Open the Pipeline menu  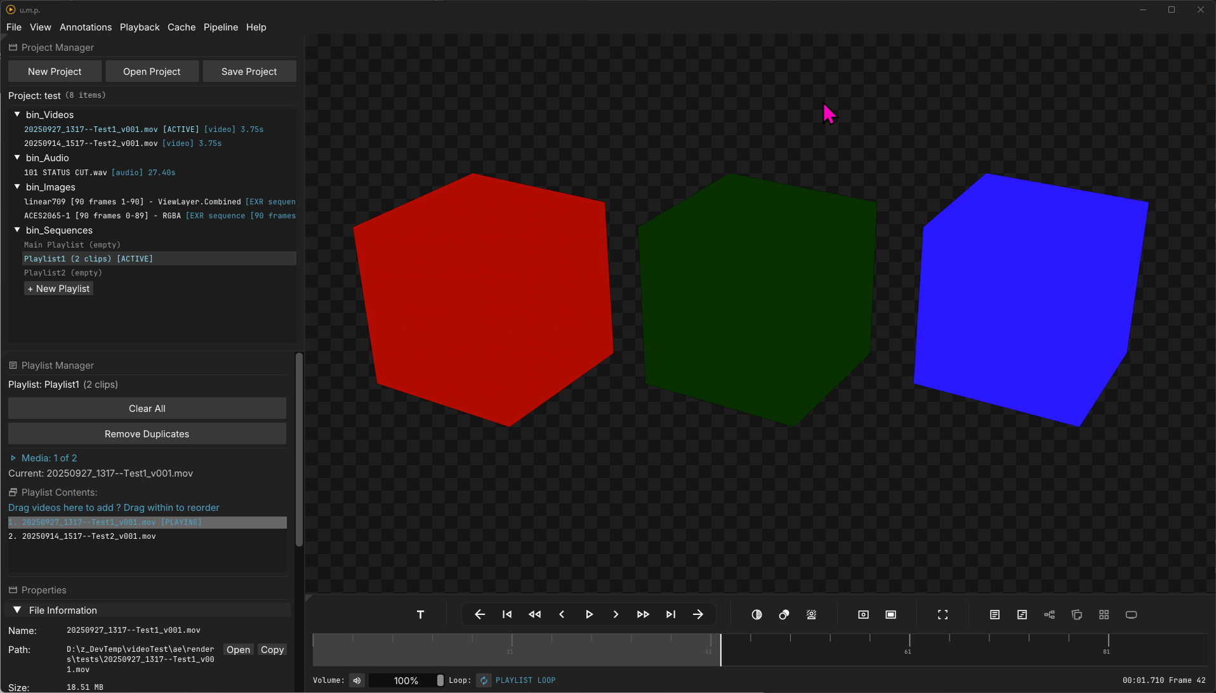220,27
